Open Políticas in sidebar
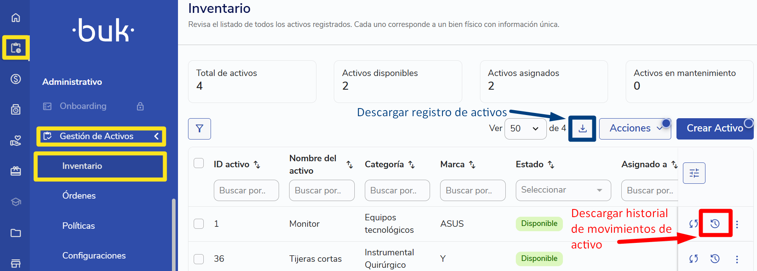Viewport: 757px width, 271px height. click(79, 226)
